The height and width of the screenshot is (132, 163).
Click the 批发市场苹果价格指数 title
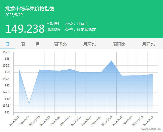tap(30, 8)
